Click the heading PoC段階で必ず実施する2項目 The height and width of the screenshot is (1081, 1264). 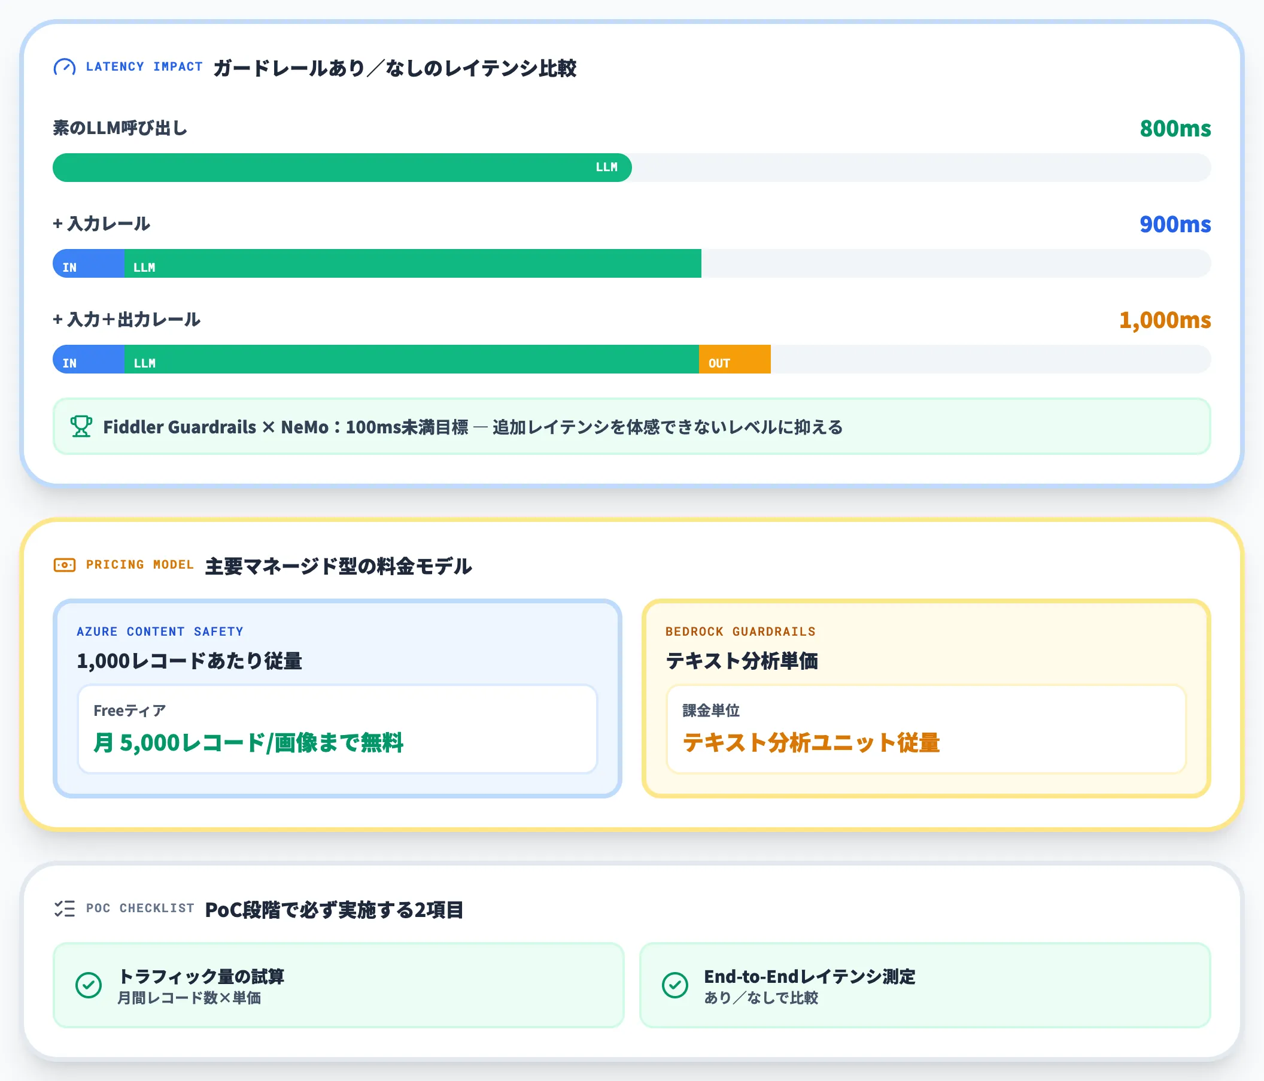click(335, 910)
